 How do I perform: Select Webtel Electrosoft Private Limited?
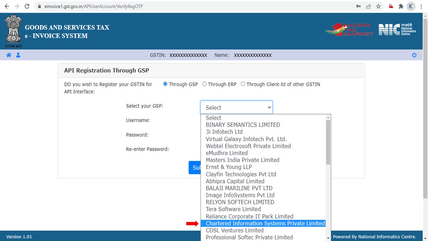click(263, 146)
